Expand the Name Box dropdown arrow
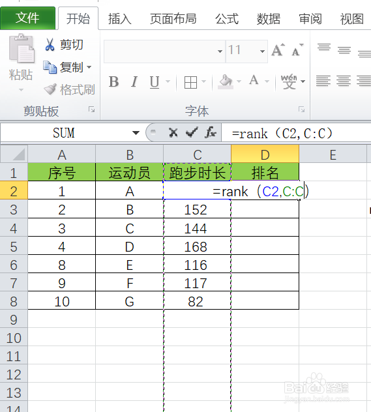This screenshot has height=412, width=371. 136,133
